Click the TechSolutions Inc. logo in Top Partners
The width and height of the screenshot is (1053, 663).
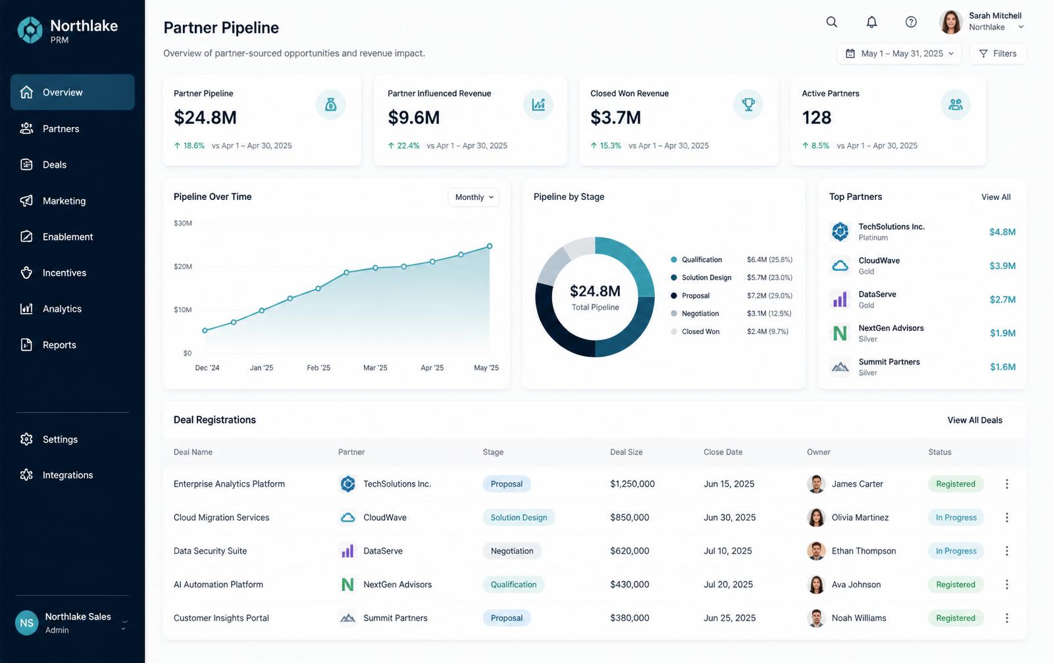pos(840,232)
